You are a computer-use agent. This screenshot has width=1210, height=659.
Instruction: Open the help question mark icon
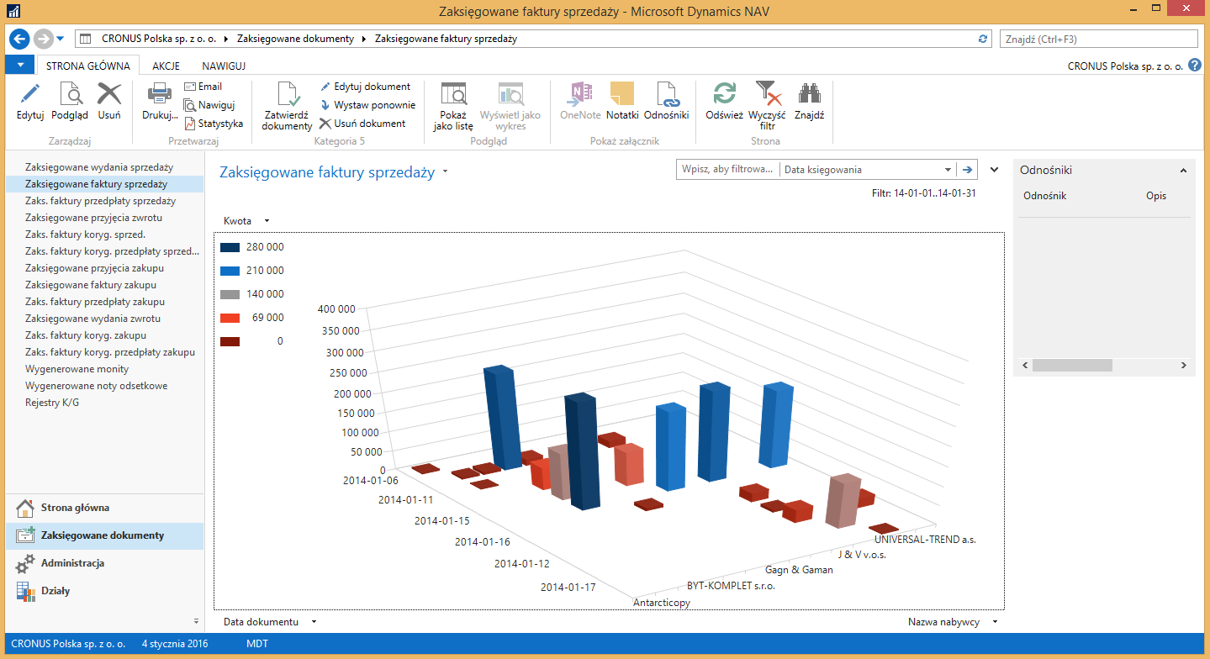click(x=1195, y=65)
